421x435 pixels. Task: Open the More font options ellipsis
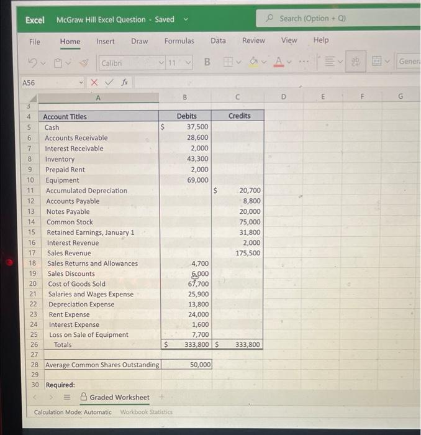pyautogui.click(x=304, y=62)
